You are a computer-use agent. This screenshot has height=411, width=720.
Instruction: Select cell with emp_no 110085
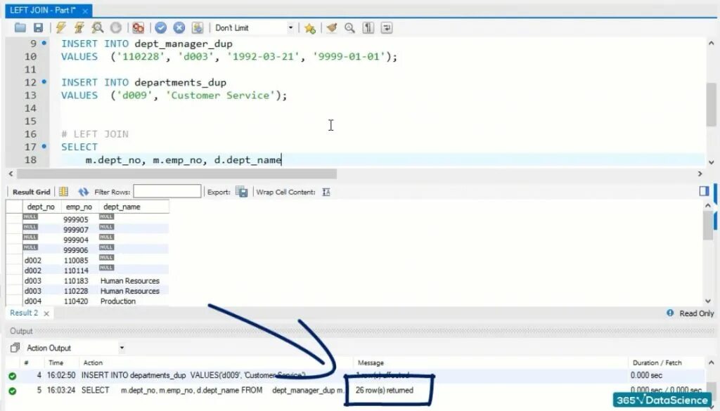tap(79, 260)
